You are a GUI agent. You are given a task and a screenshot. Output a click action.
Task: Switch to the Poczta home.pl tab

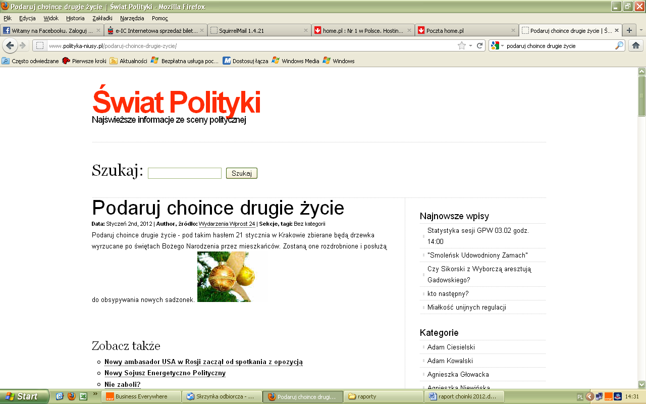pyautogui.click(x=466, y=30)
